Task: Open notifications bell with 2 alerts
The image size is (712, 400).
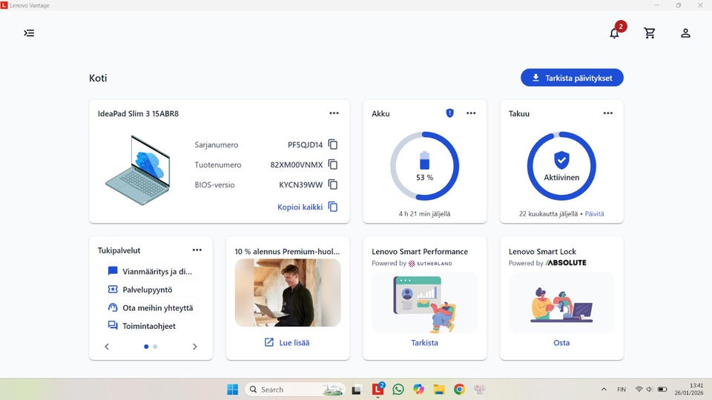Action: click(614, 33)
